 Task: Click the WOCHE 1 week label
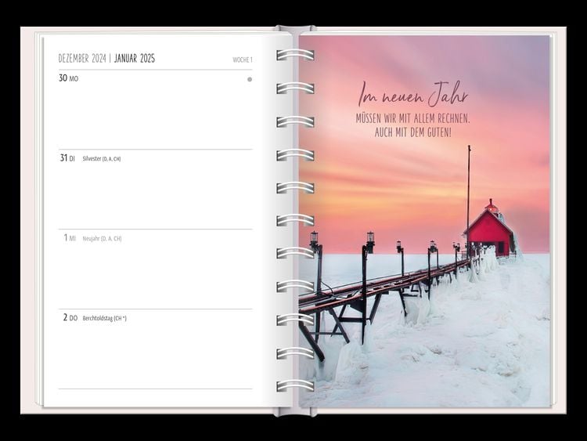click(x=242, y=60)
